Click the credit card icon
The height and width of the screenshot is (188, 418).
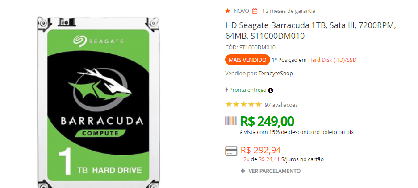click(x=231, y=151)
